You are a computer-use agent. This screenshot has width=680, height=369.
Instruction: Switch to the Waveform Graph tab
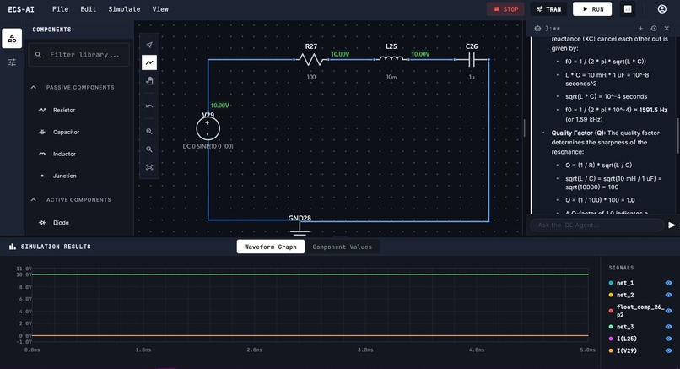(271, 247)
